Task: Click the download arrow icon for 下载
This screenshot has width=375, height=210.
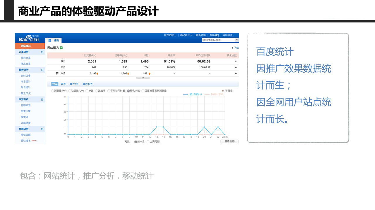Action: (232, 48)
